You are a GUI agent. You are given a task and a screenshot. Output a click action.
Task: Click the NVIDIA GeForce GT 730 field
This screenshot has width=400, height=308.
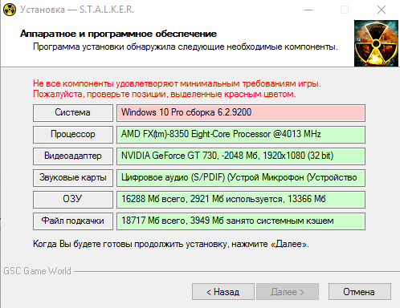click(x=241, y=156)
